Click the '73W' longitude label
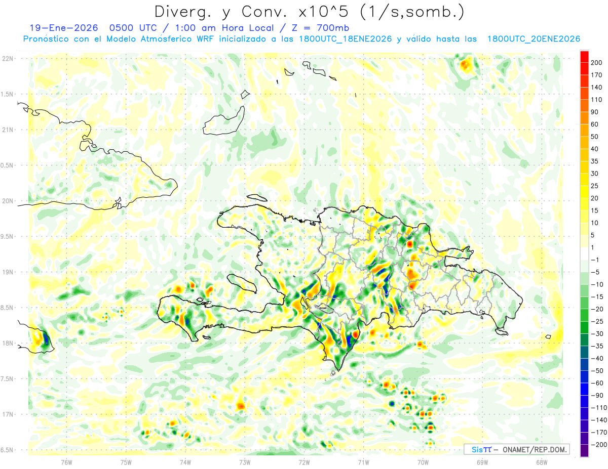The image size is (608, 469). (x=244, y=461)
